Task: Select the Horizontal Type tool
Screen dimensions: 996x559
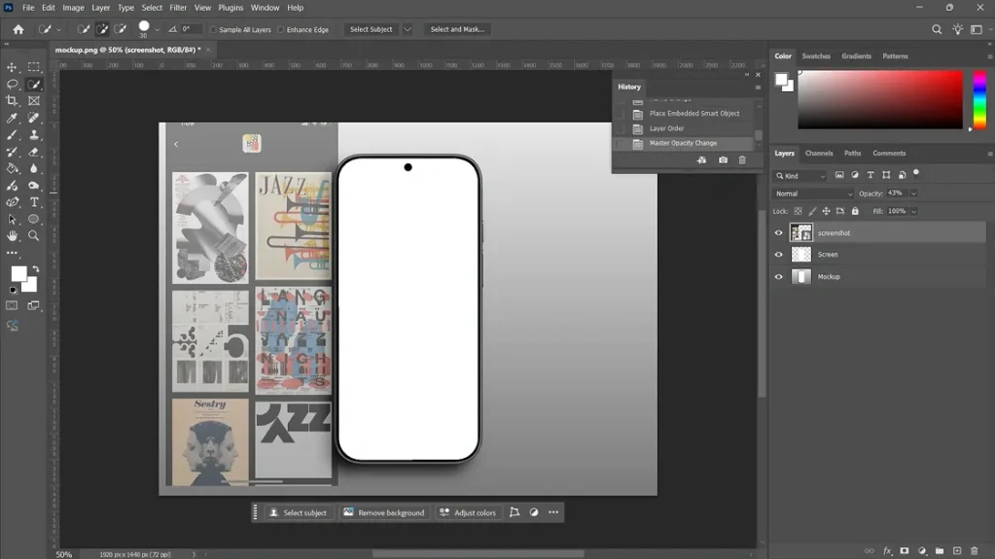Action: coord(34,202)
